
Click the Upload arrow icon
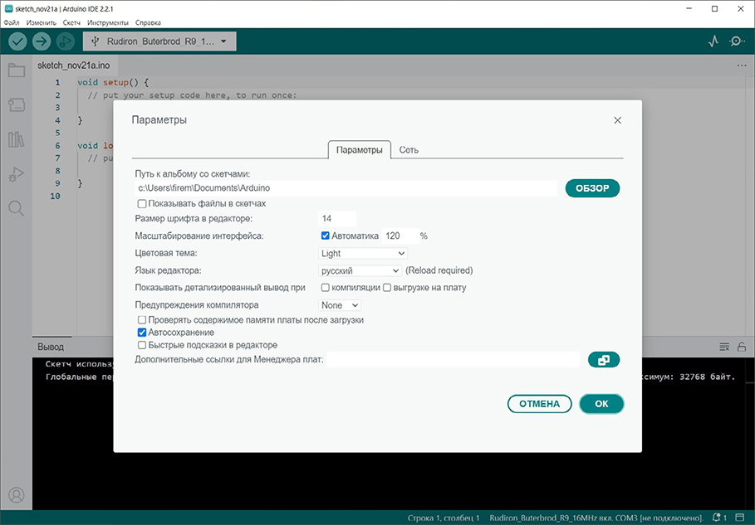[x=42, y=41]
